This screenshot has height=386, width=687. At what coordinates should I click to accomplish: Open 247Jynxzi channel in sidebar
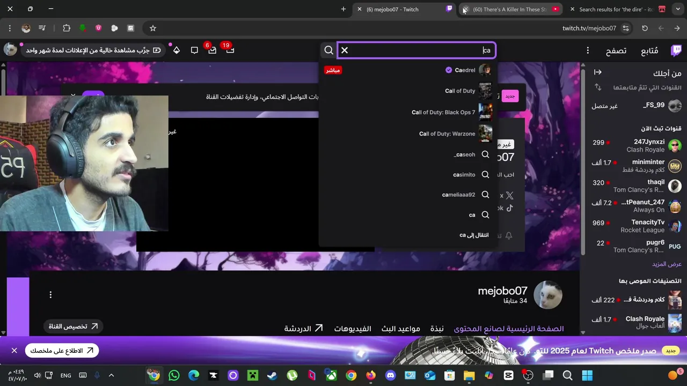coord(636,146)
